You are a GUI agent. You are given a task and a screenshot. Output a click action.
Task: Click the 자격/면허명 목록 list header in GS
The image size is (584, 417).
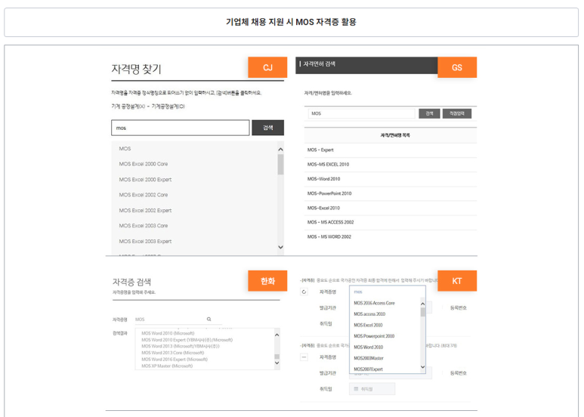pos(395,135)
